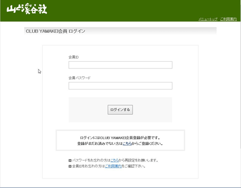This screenshot has height=188, width=241.
Task: Click text ログインにはCLUB YAMAKEI会員登録が必要です。
Action: coord(120,138)
